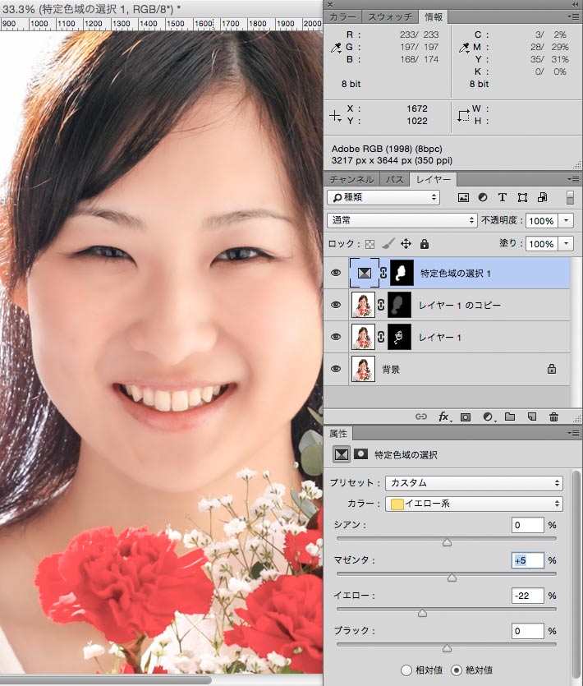This screenshot has width=583, height=686.
Task: Click the new group folder icon
Action: click(510, 417)
